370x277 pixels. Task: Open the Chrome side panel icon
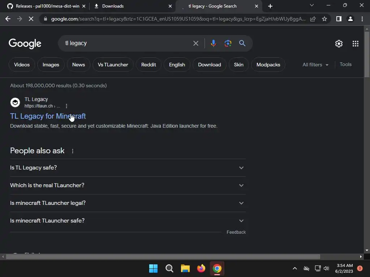(x=339, y=19)
